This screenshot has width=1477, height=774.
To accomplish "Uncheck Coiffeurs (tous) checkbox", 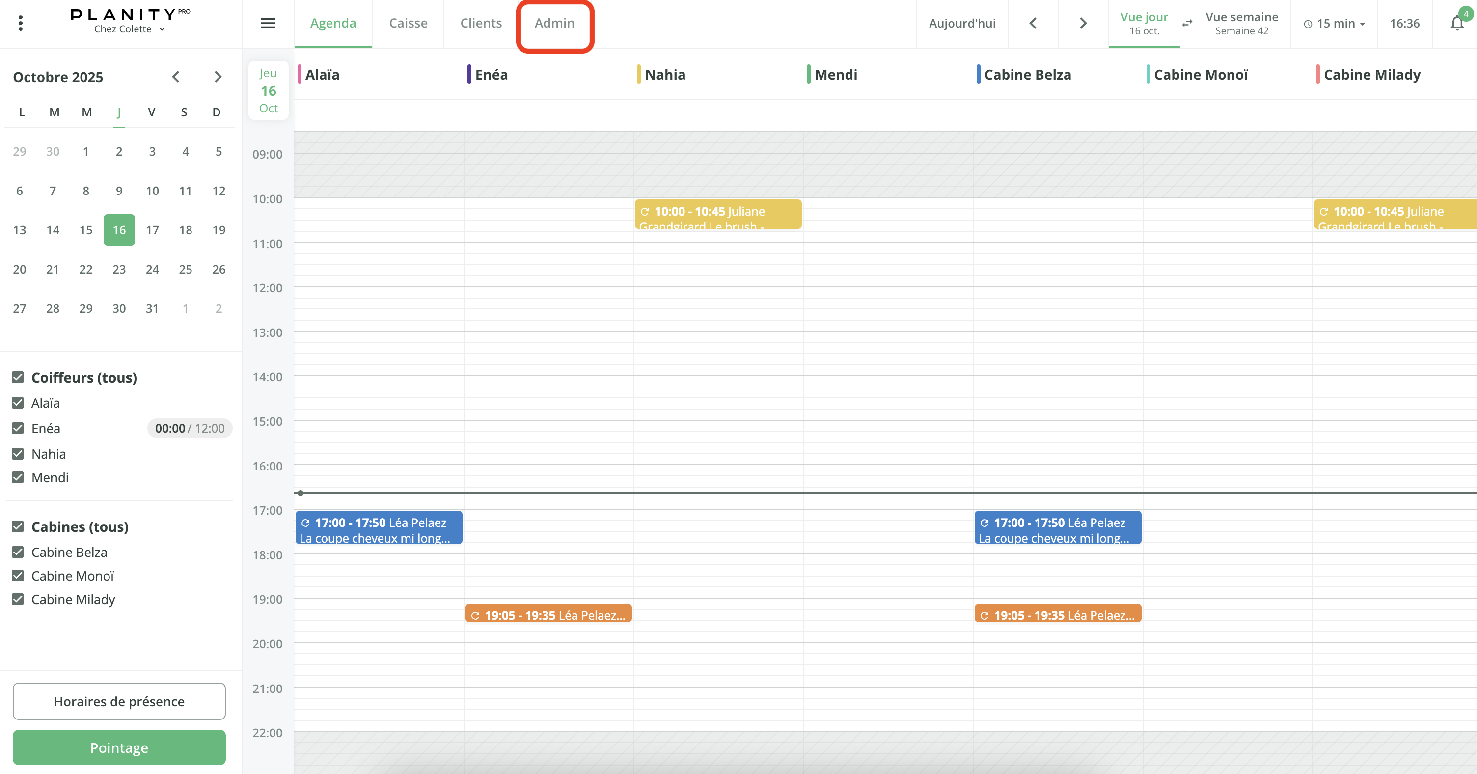I will [x=18, y=377].
